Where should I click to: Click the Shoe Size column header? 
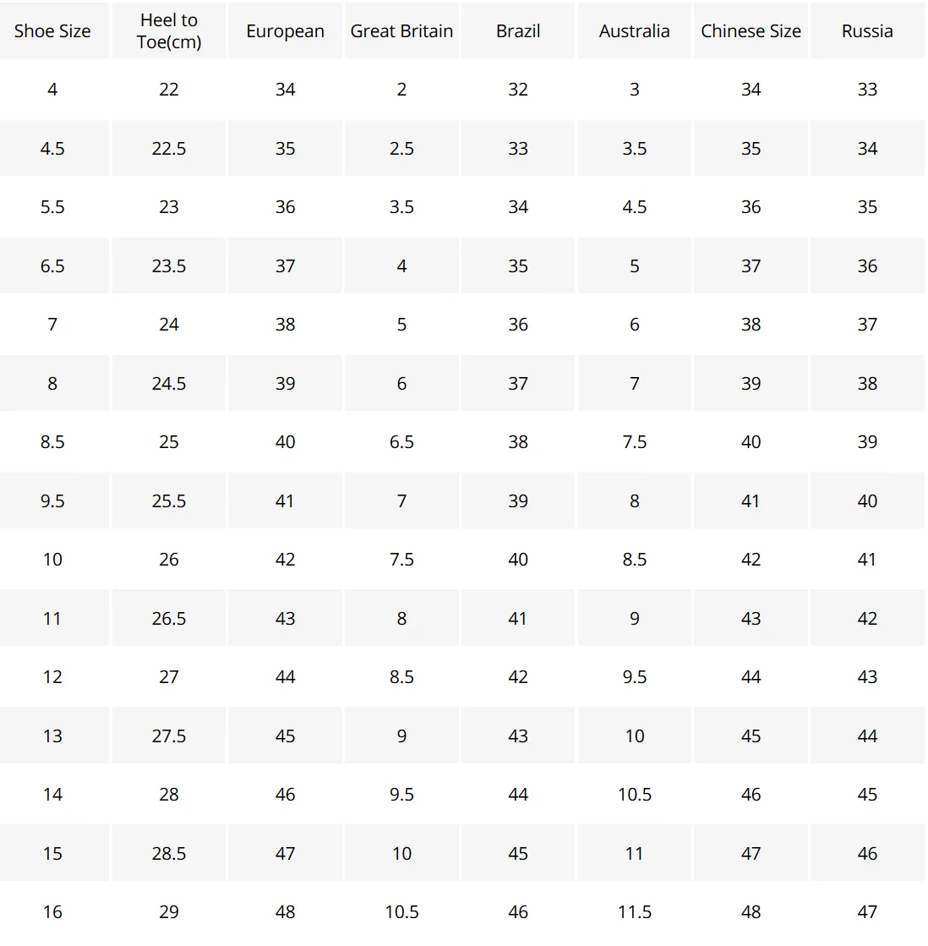click(52, 30)
